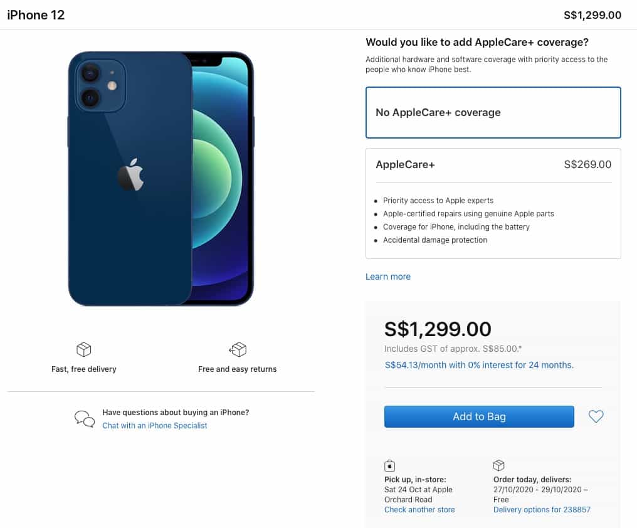Click Add to Bag button
Image resolution: width=637 pixels, height=528 pixels.
click(479, 417)
